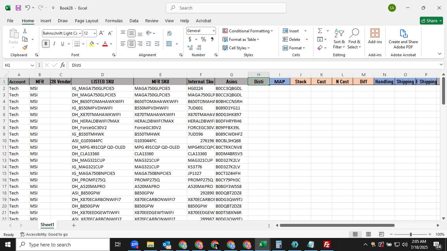
Task: Open Outlook from the taskbar
Action: click(x=167, y=244)
